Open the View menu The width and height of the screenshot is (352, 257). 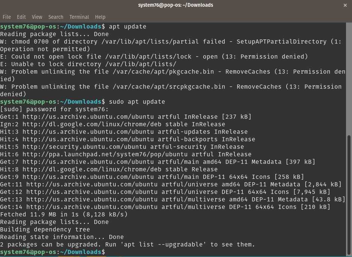coord(36,17)
